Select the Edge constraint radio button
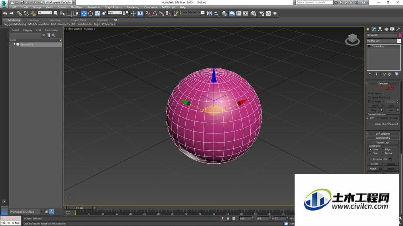This screenshot has height=226, width=403. click(x=383, y=149)
